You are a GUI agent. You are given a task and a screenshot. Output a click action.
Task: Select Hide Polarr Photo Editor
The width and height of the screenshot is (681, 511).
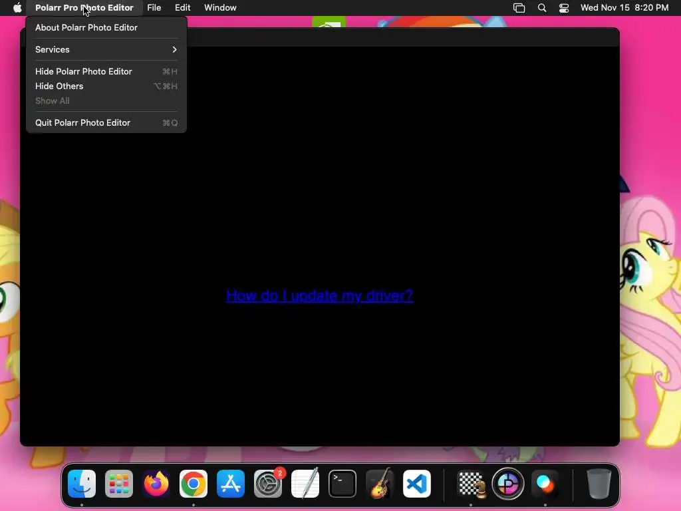point(106,71)
